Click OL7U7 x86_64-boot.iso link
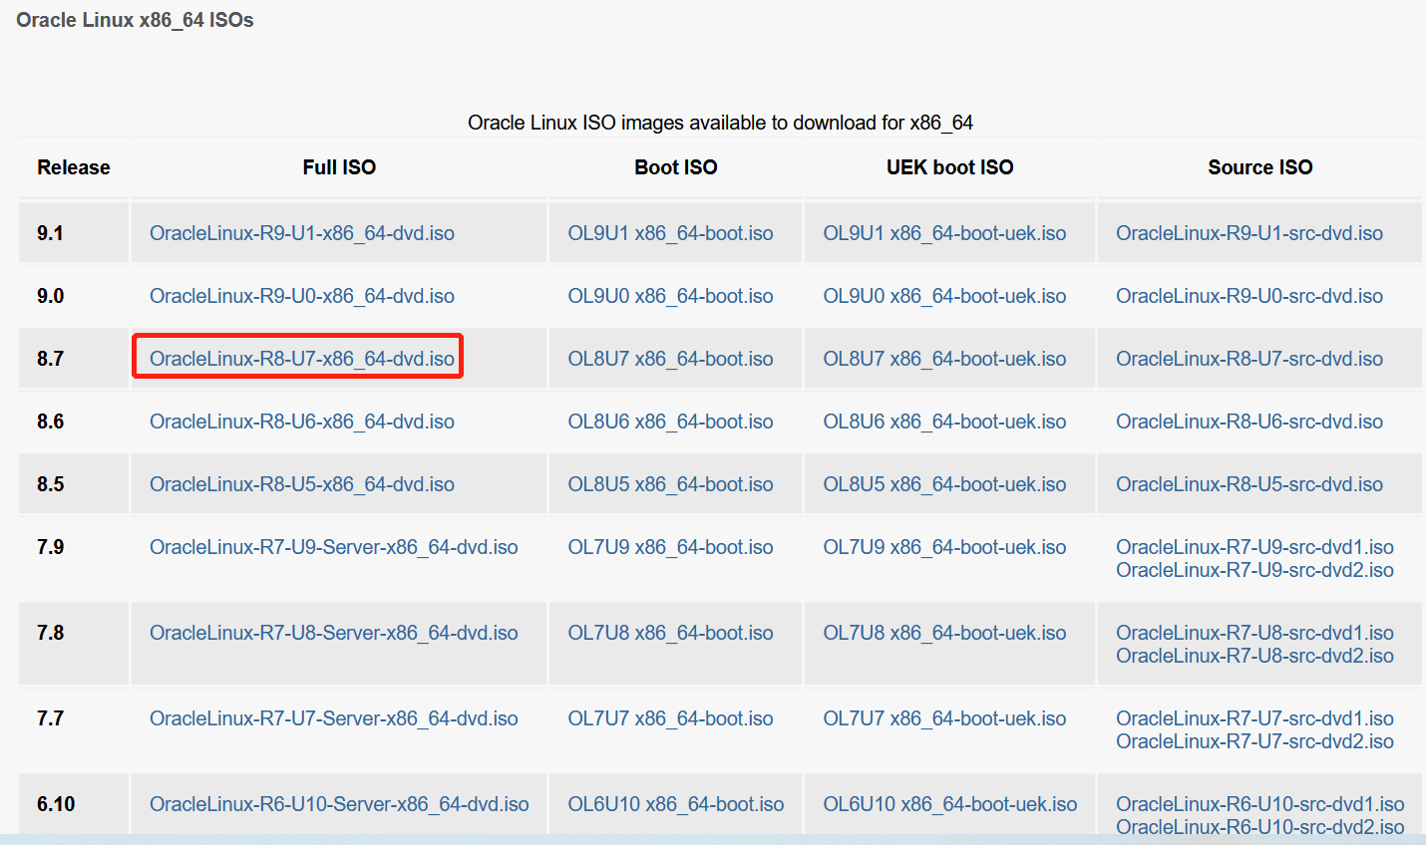This screenshot has width=1426, height=845. [x=671, y=718]
